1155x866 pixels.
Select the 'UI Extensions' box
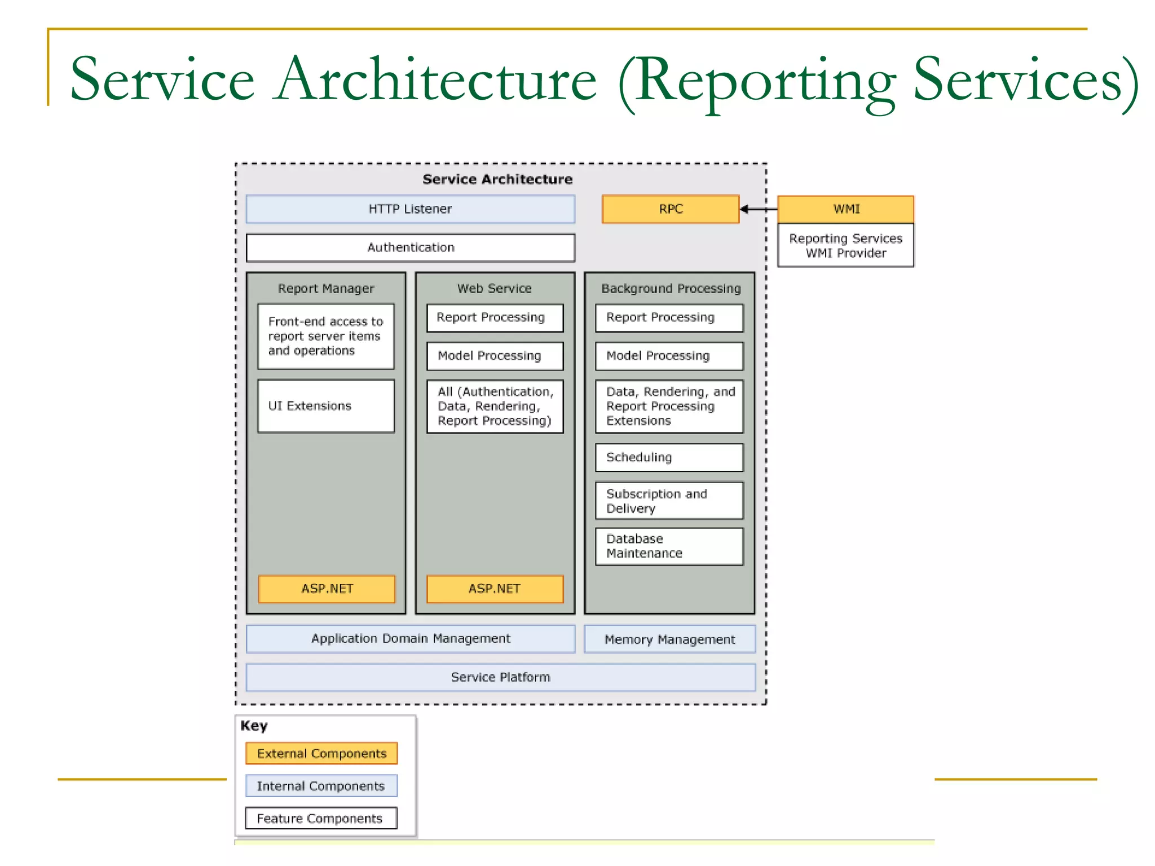326,406
